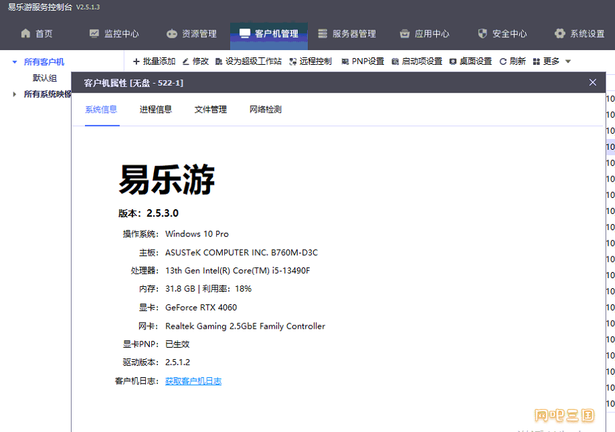The image size is (615, 432).
Task: Switch to 进程信息 tab
Action: pyautogui.click(x=156, y=109)
